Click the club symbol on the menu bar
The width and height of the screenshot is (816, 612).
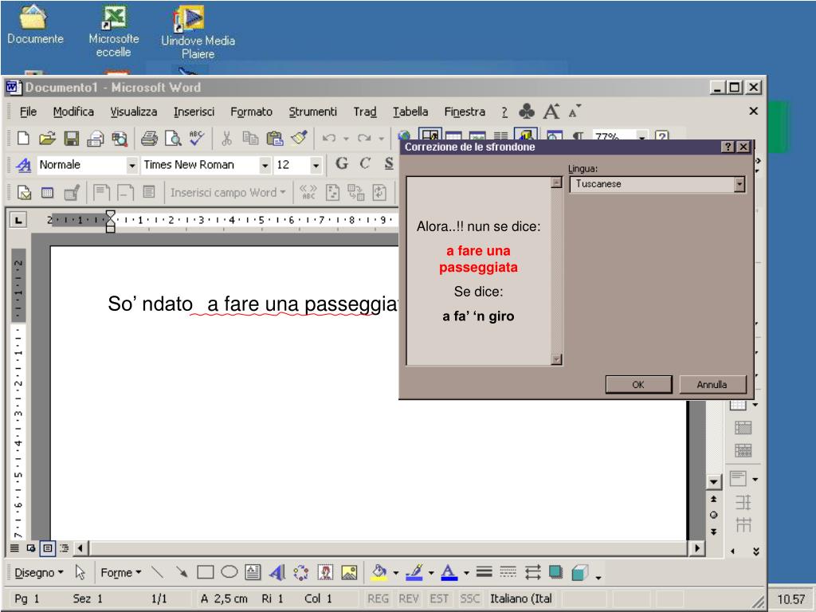coord(527,111)
